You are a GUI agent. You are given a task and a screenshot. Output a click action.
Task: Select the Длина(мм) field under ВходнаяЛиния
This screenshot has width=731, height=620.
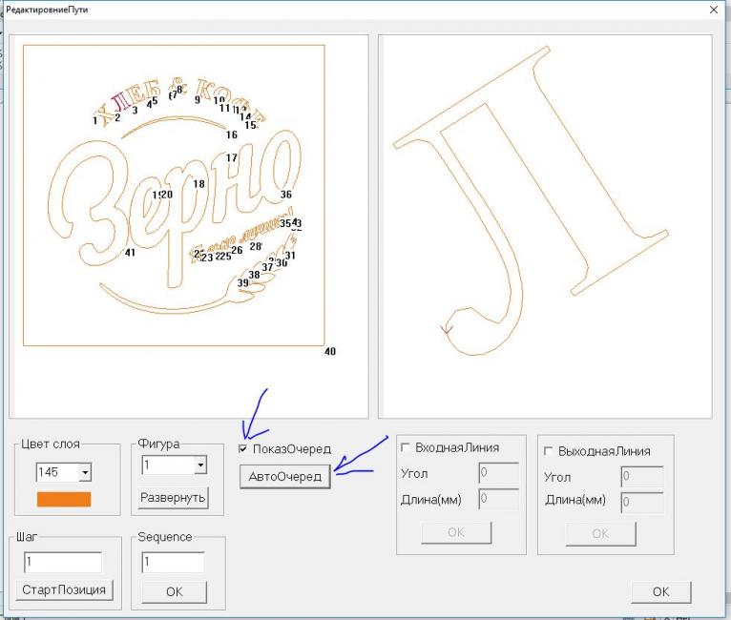coord(498,497)
